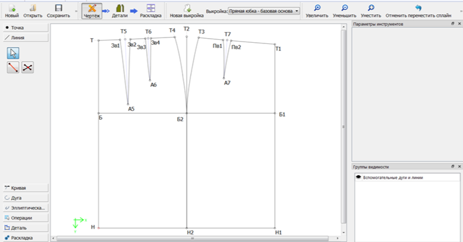This screenshot has width=463, height=242.
Task: Switch to Детали mode
Action: (120, 11)
